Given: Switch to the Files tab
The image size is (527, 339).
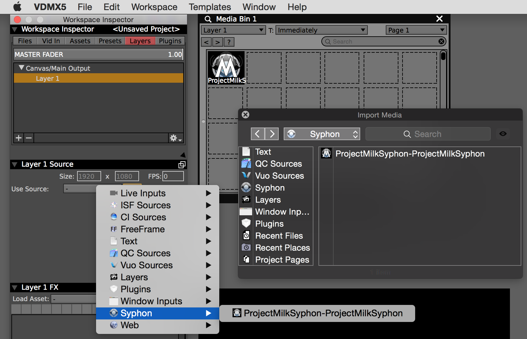Looking at the screenshot, I should (25, 41).
